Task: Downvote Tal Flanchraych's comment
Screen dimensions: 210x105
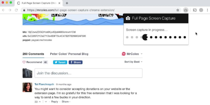Action: (46, 102)
